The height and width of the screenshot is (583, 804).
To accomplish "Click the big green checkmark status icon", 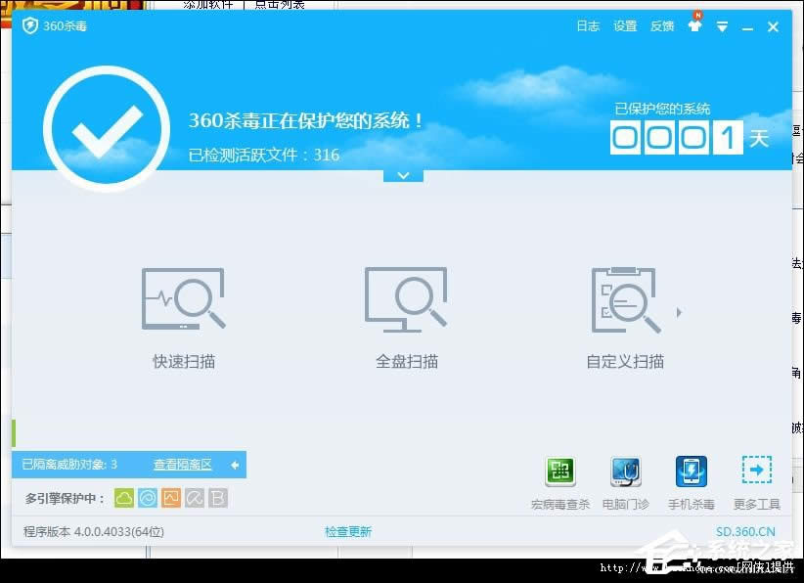I will click(107, 128).
